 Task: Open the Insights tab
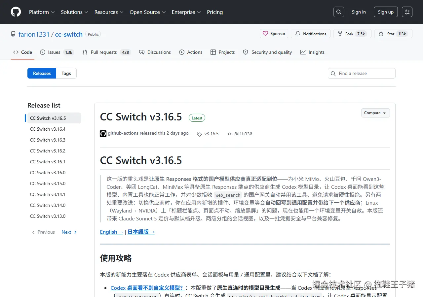point(312,52)
